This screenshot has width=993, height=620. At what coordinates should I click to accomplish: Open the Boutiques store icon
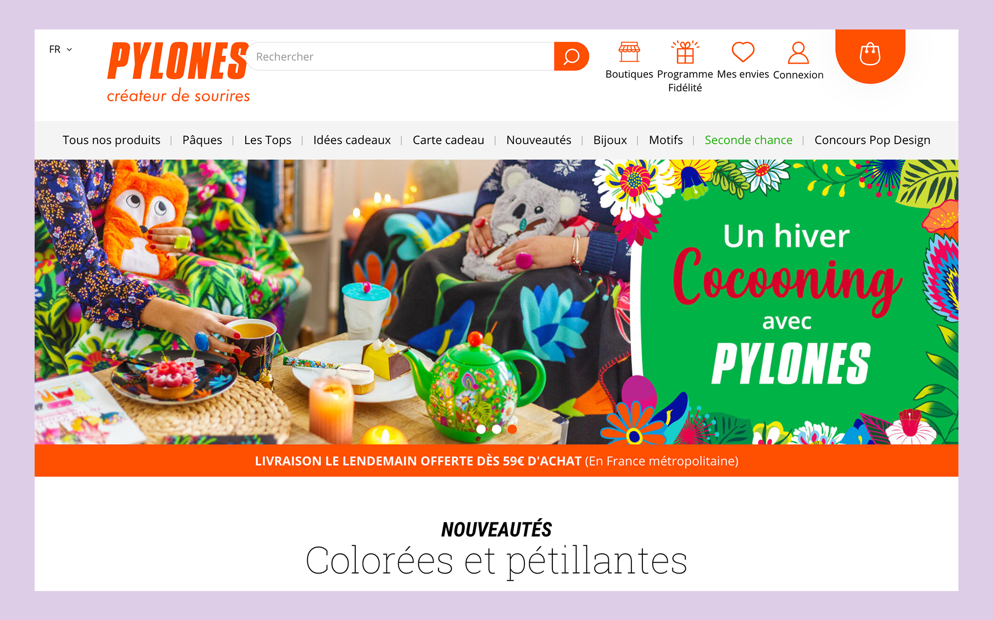629,52
